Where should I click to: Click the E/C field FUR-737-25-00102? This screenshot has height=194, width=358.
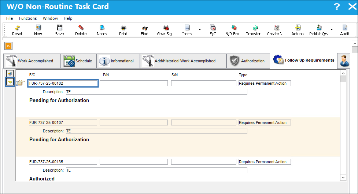pyautogui.click(x=63, y=83)
